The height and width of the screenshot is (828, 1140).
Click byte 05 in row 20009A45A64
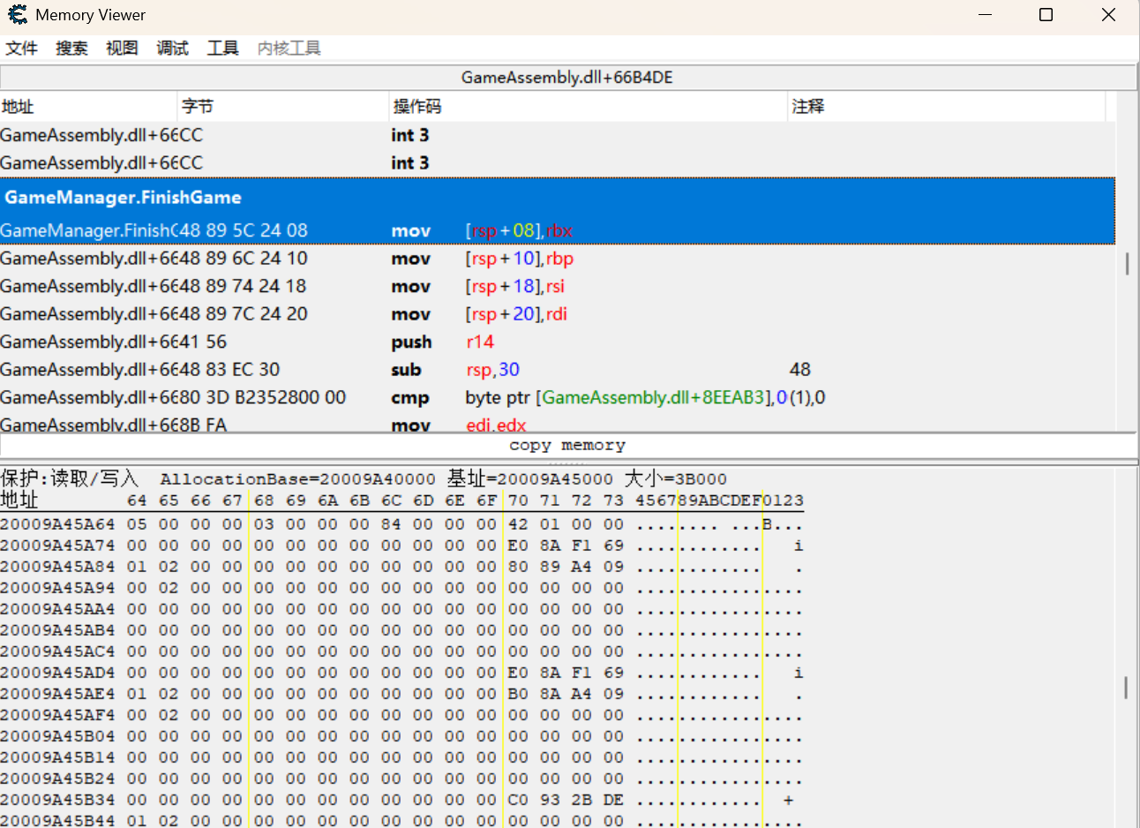[x=137, y=524]
